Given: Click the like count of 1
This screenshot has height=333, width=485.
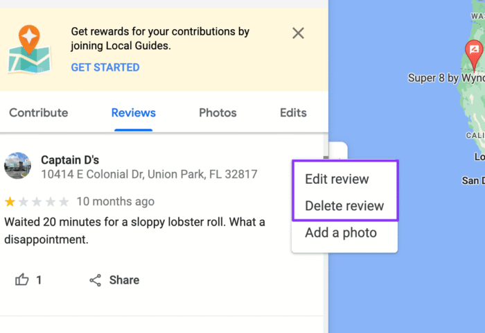Looking at the screenshot, I should coord(39,280).
